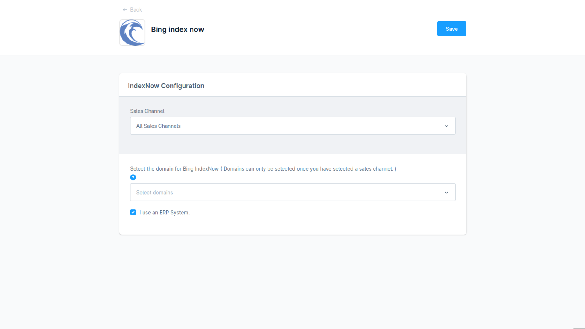This screenshot has height=329, width=585.
Task: Open the Select domains dropdown field
Action: (292, 192)
